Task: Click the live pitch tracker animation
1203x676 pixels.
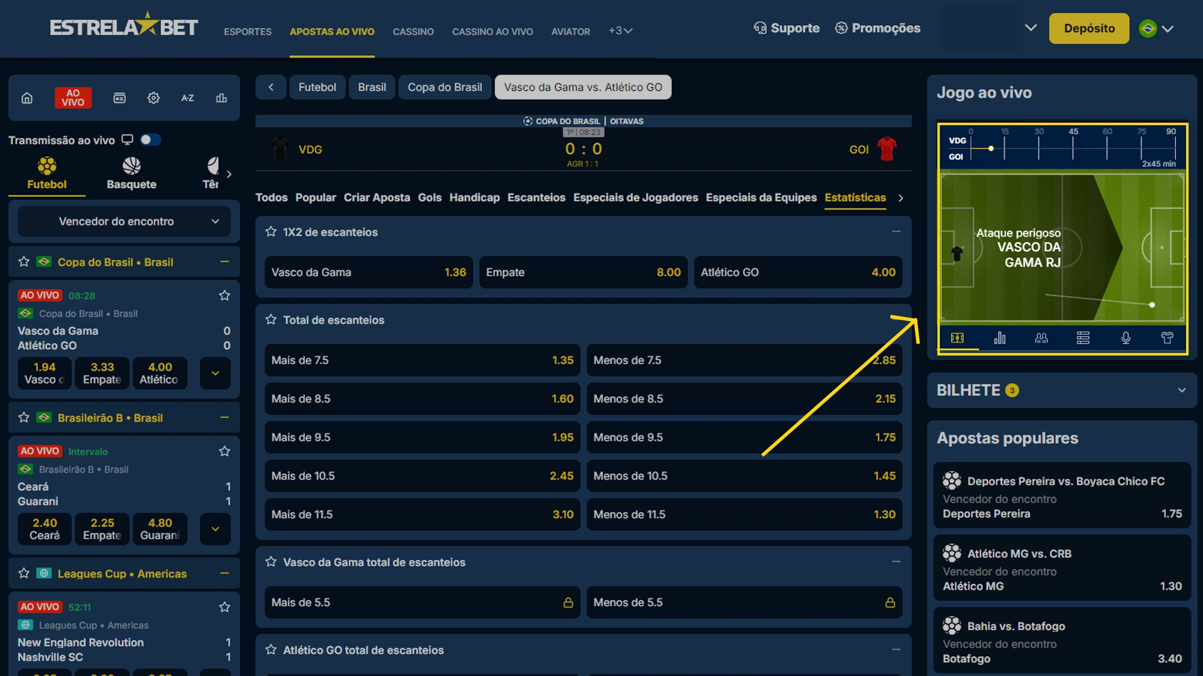Action: tap(1062, 247)
